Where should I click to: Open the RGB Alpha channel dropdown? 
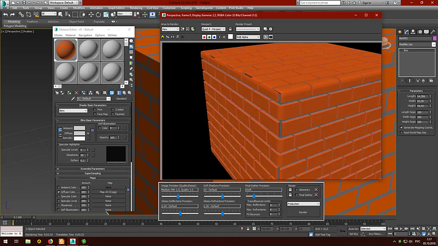click(x=248, y=37)
